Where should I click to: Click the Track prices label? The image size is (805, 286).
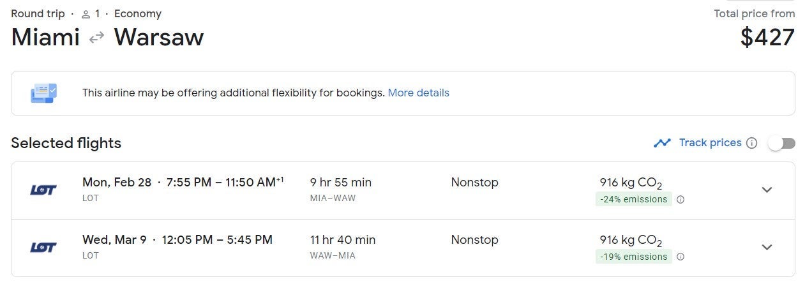(710, 143)
